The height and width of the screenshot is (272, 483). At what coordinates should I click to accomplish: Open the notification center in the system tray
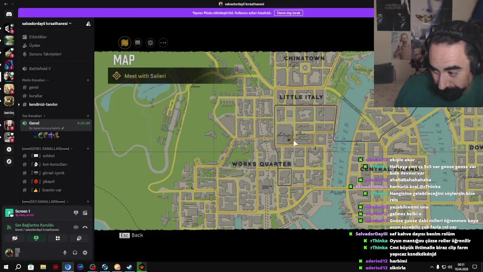click(475, 267)
